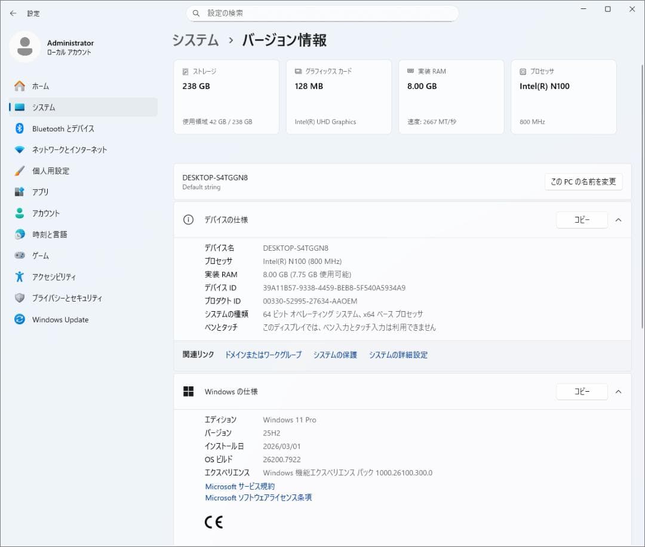Viewport: 645px width, 547px height.
Task: Open システムの詳細設定 link
Action: tap(398, 355)
